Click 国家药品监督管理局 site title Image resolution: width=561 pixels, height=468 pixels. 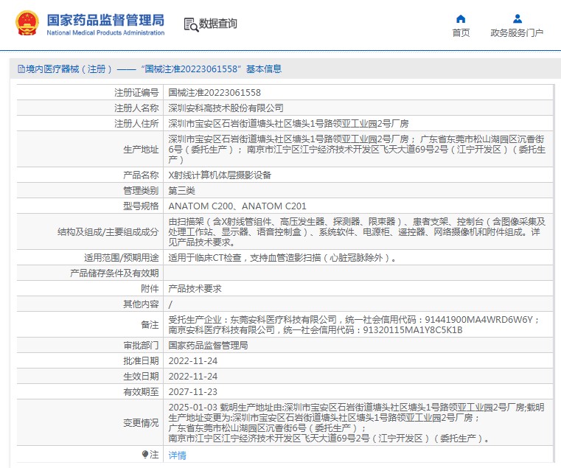(x=105, y=20)
